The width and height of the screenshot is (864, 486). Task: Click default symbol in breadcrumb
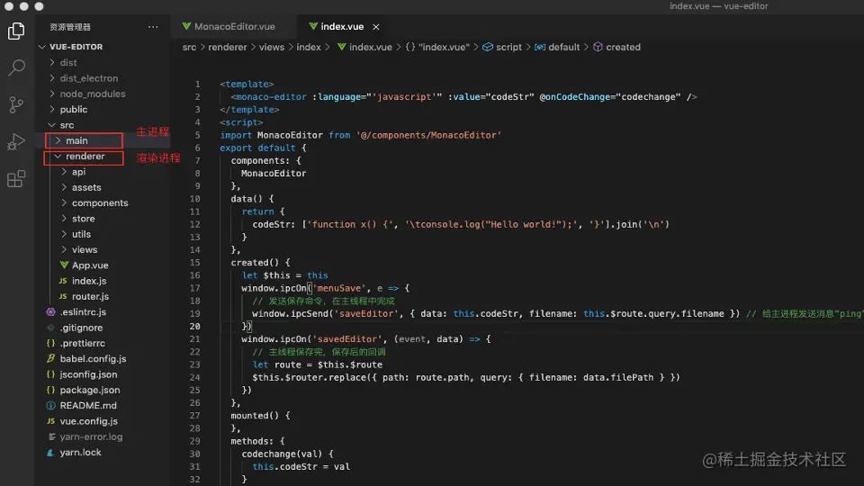click(558, 47)
